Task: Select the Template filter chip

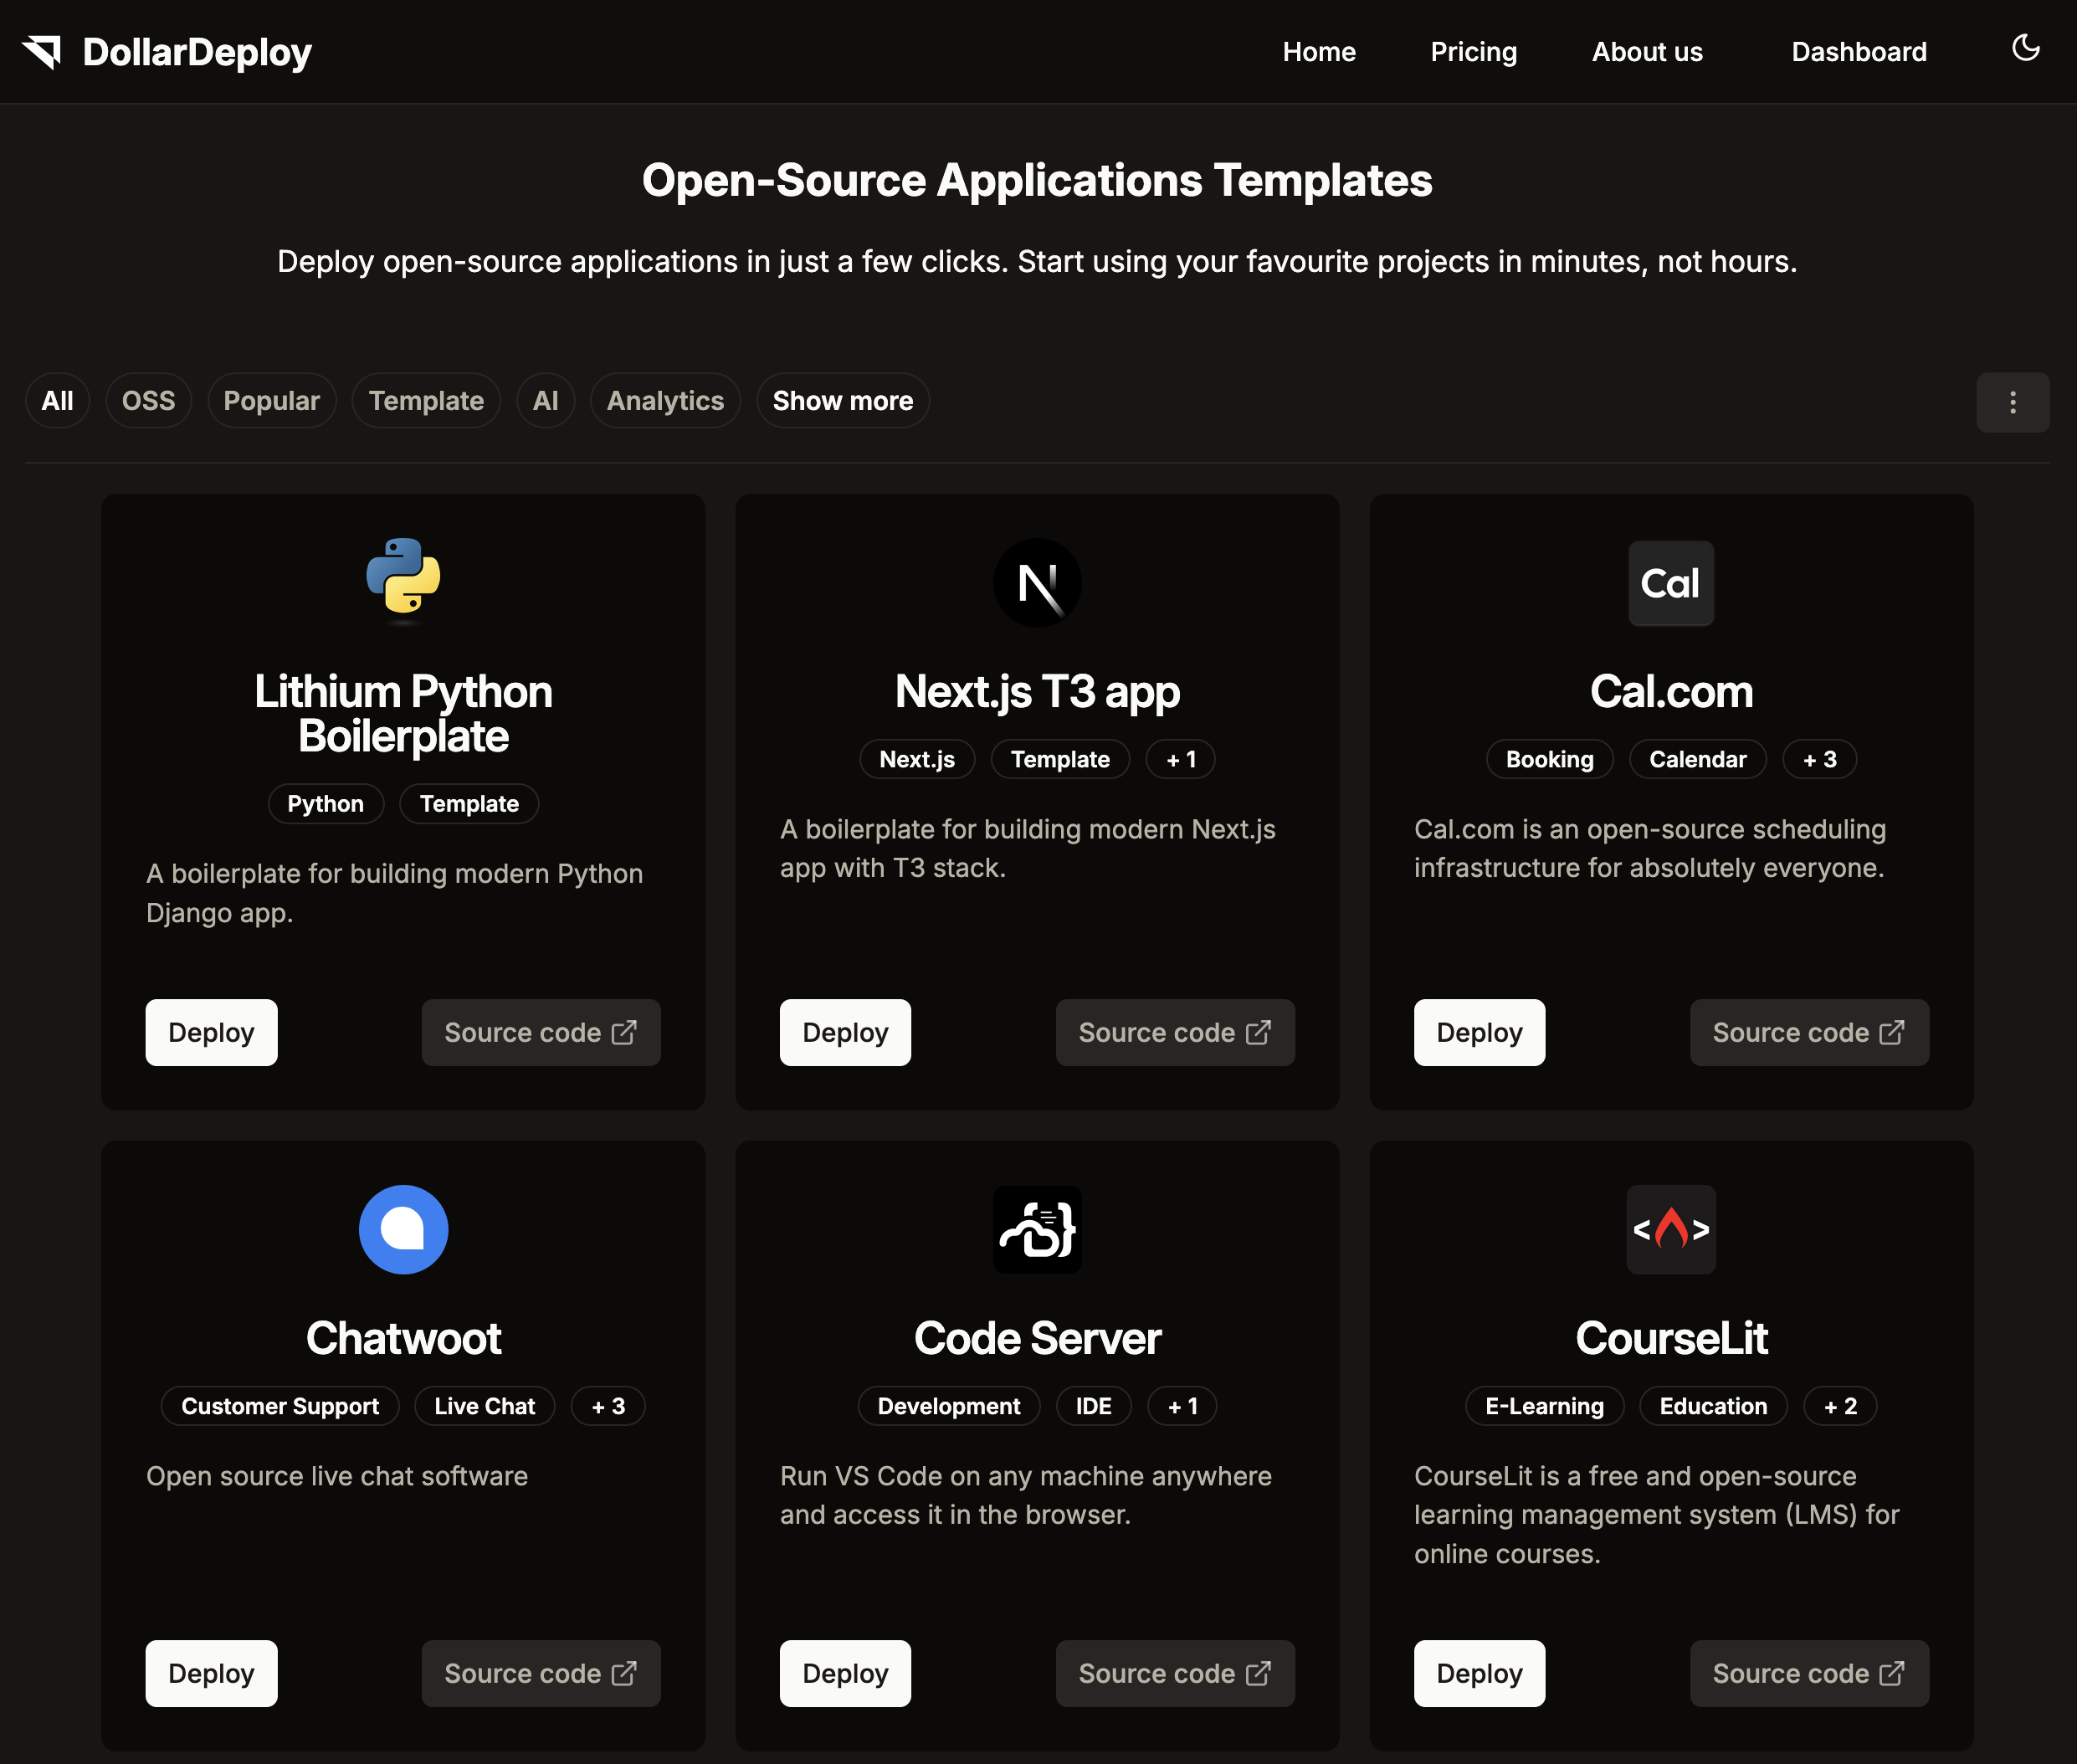Action: coord(426,401)
